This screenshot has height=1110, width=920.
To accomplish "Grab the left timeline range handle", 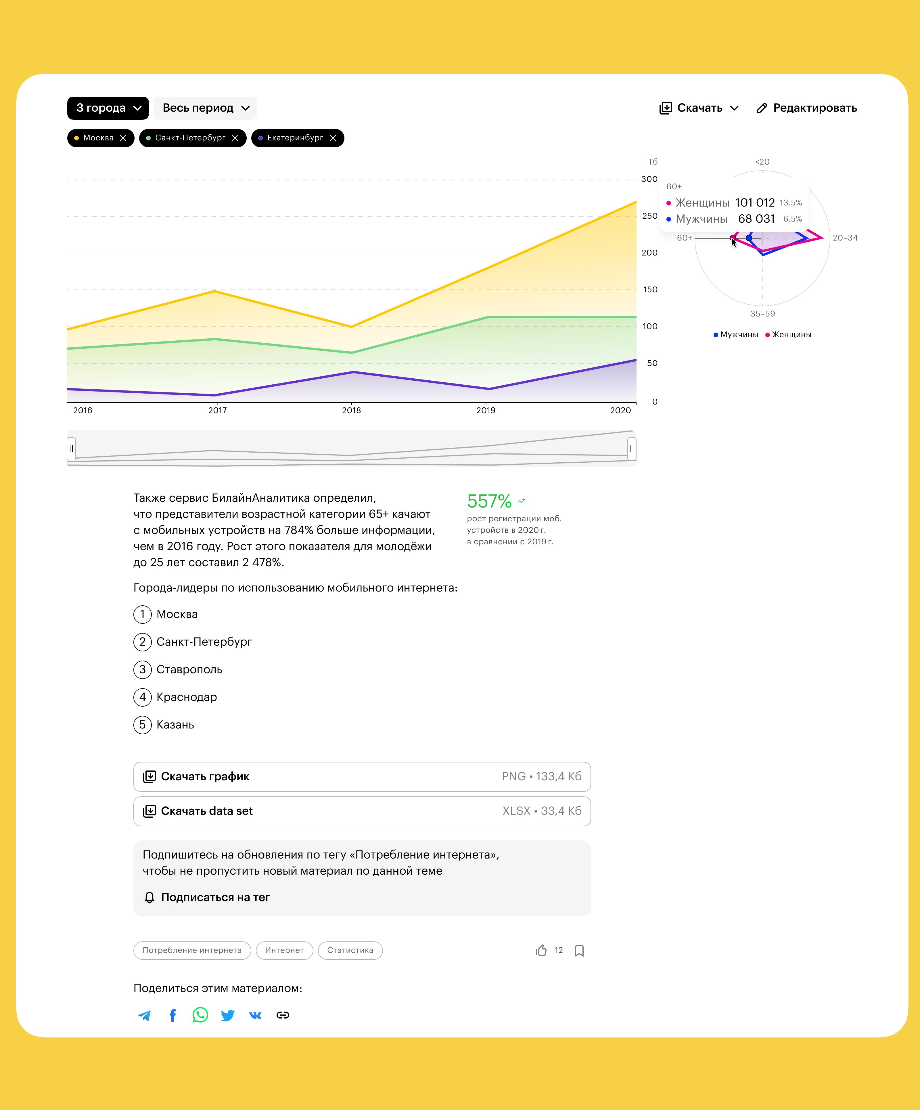I will (x=71, y=449).
